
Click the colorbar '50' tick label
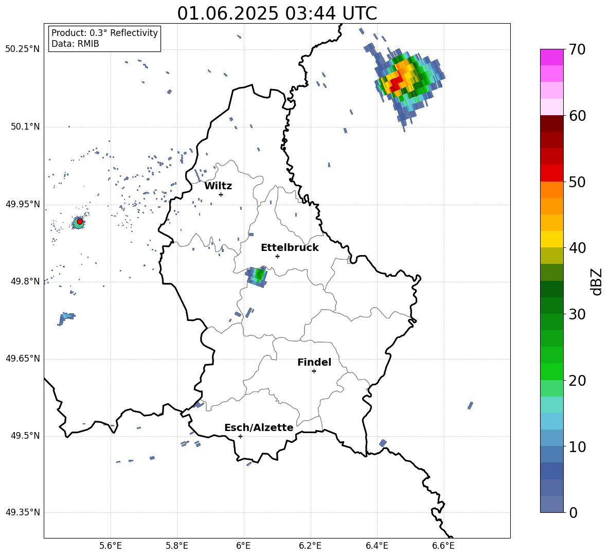[x=577, y=182]
